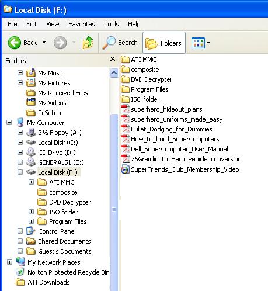Image resolution: width=268 pixels, height=291 pixels.
Task: Click the green Back arrow icon
Action: (x=14, y=43)
